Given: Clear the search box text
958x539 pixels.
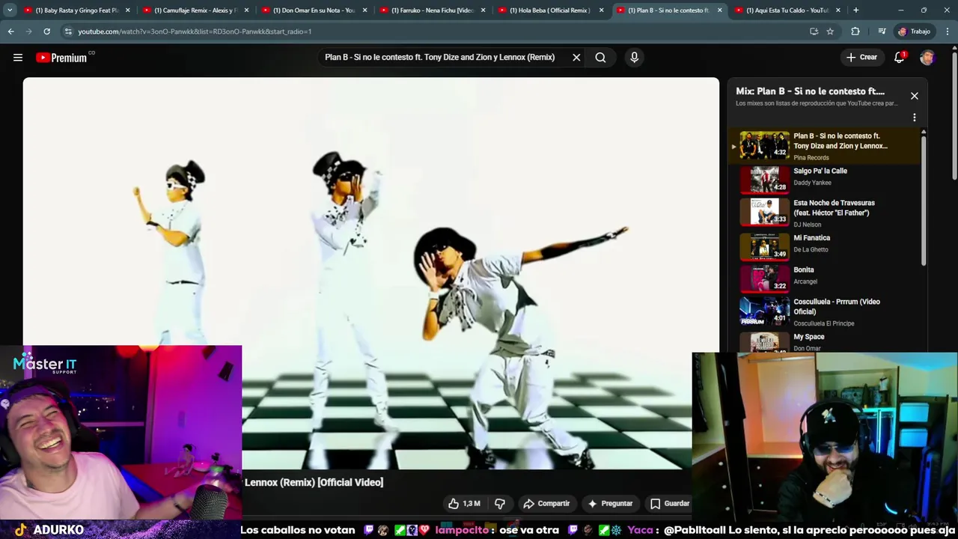Looking at the screenshot, I should click(x=576, y=58).
